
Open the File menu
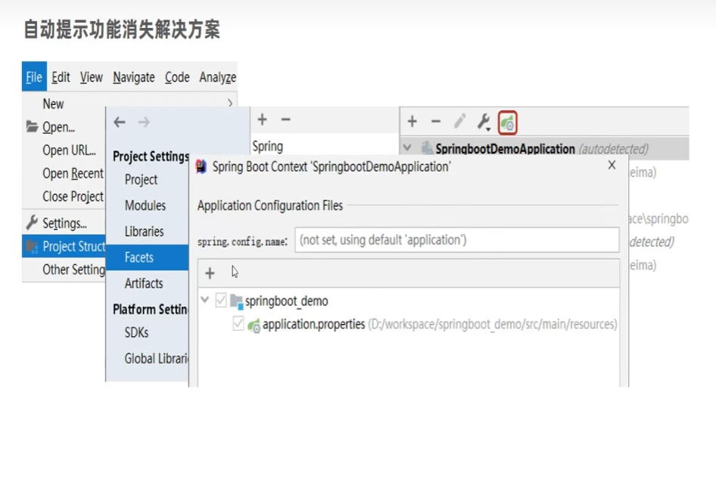click(x=34, y=76)
